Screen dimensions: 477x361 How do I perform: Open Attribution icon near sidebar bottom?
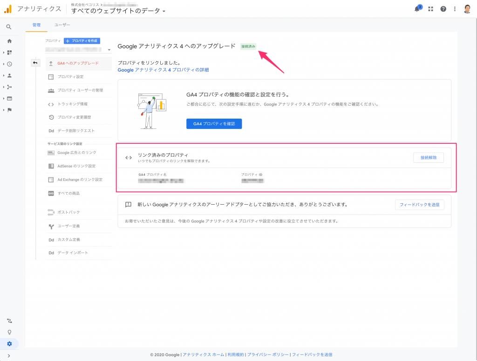tap(9, 321)
